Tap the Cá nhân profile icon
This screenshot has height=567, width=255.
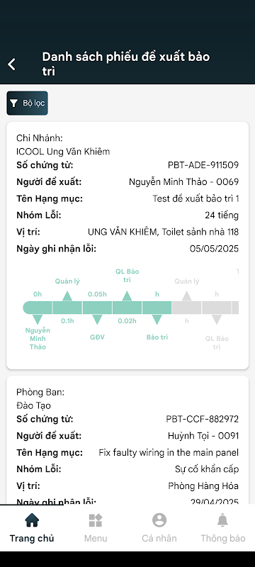tap(159, 520)
